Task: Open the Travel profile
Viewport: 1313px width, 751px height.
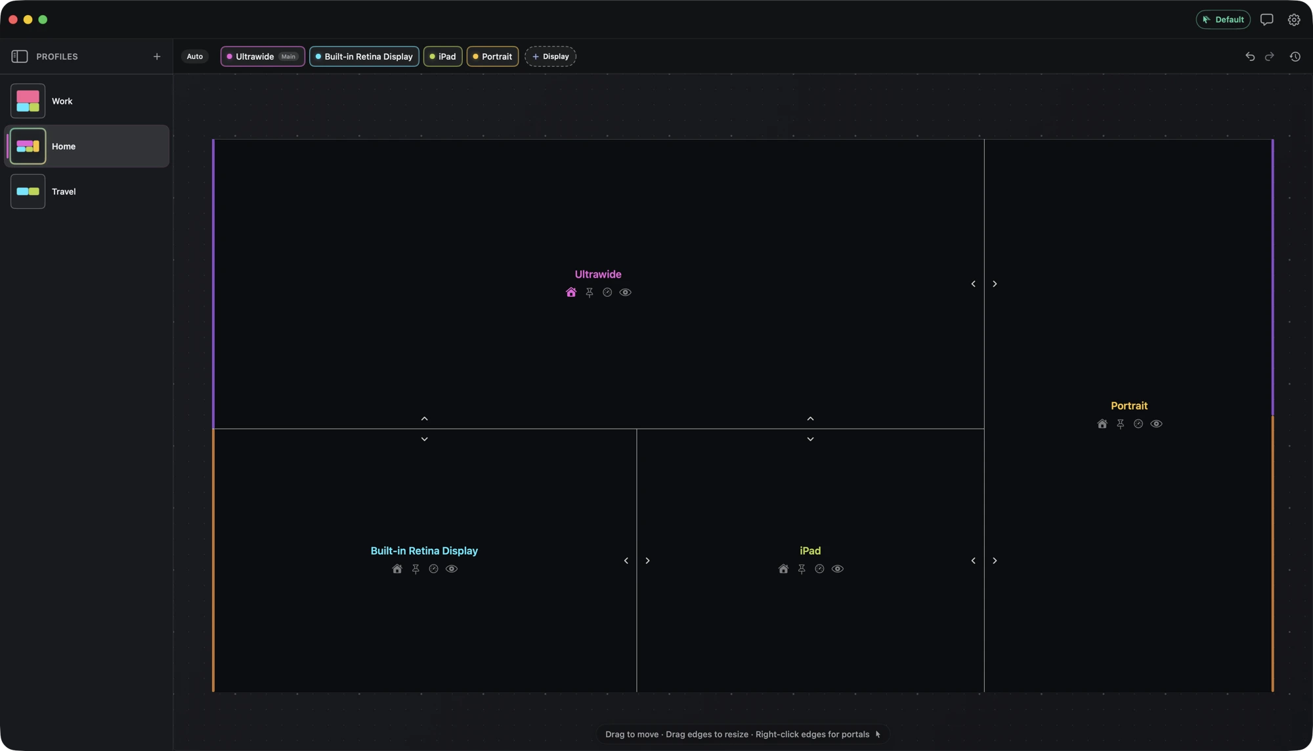Action: [x=87, y=192]
